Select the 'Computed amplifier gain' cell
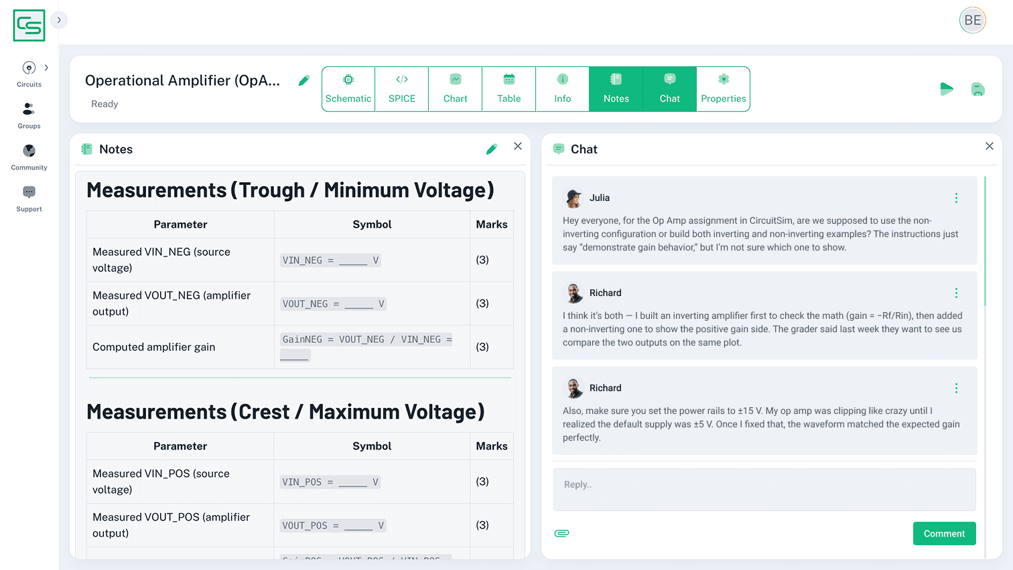Image resolution: width=1013 pixels, height=570 pixels. [180, 347]
